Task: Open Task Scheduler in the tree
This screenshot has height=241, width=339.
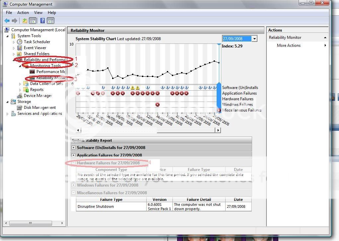Action: (37, 42)
